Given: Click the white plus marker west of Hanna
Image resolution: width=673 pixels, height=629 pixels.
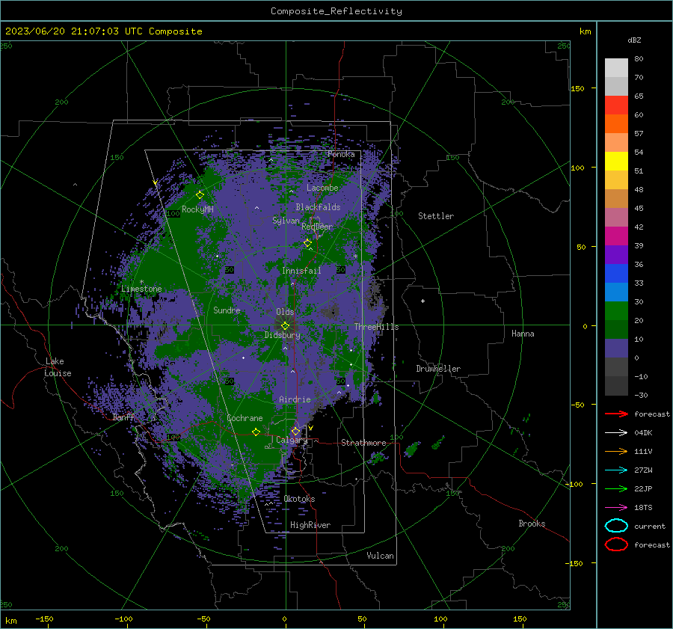Looking at the screenshot, I should click(x=422, y=301).
